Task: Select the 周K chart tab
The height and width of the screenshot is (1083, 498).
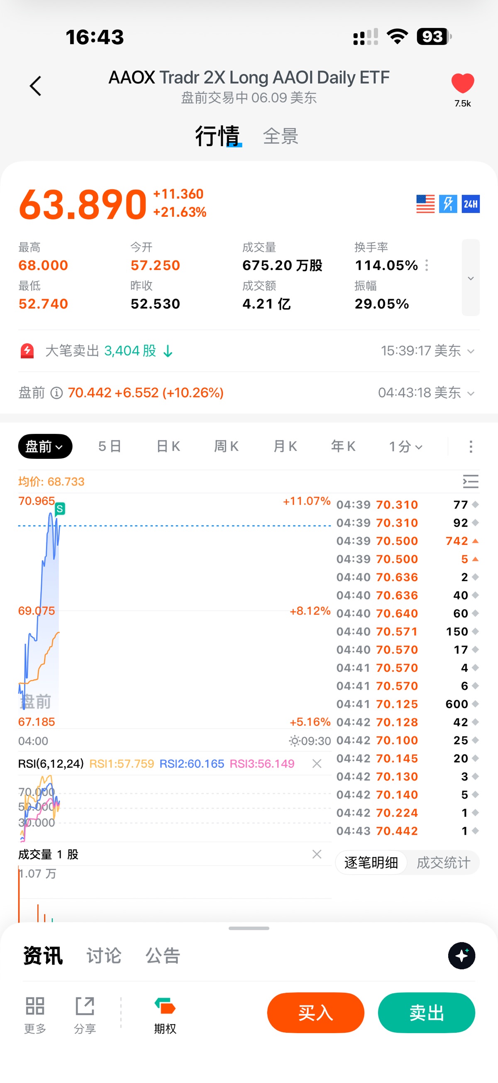Action: click(227, 446)
